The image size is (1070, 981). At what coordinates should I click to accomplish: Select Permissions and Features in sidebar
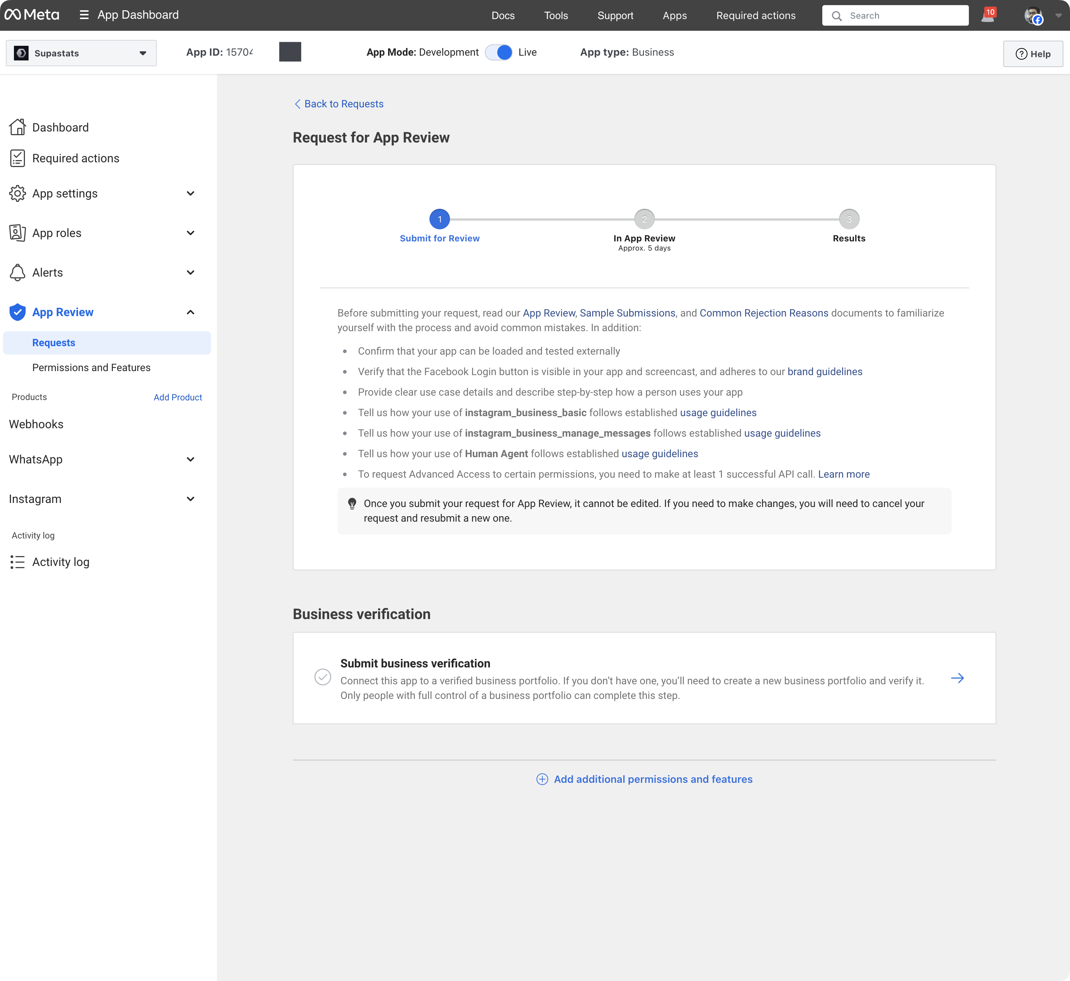coord(91,368)
